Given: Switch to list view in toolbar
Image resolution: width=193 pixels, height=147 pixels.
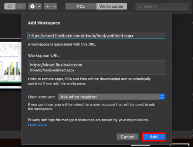Looking at the screenshot, I should click(21, 6).
